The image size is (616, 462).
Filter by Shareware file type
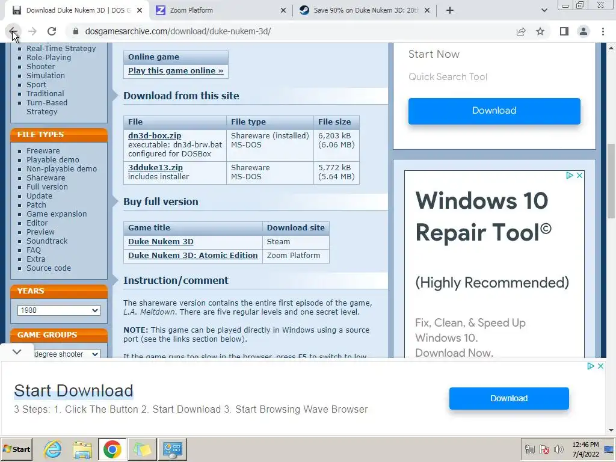point(46,178)
